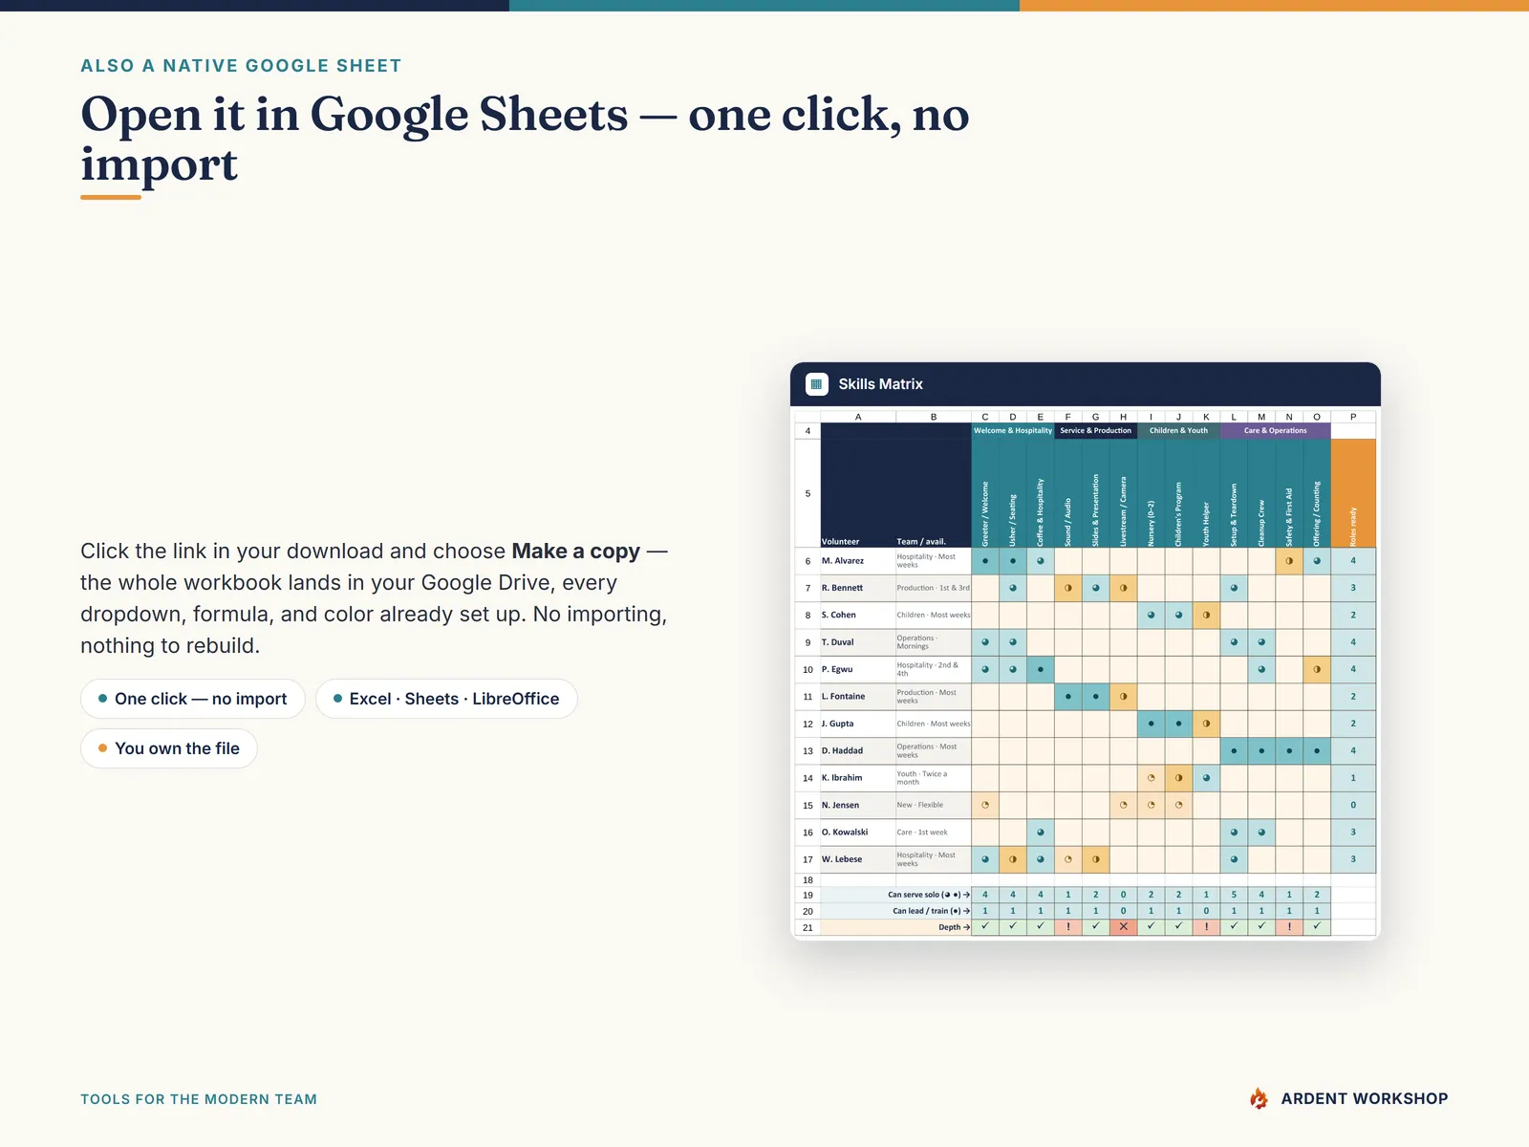Click the 'ARDENT WORKSHOP' brand name

tap(1365, 1099)
